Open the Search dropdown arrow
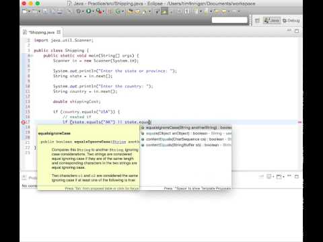Viewport: 323px width, 242px height. pyautogui.click(x=149, y=11)
